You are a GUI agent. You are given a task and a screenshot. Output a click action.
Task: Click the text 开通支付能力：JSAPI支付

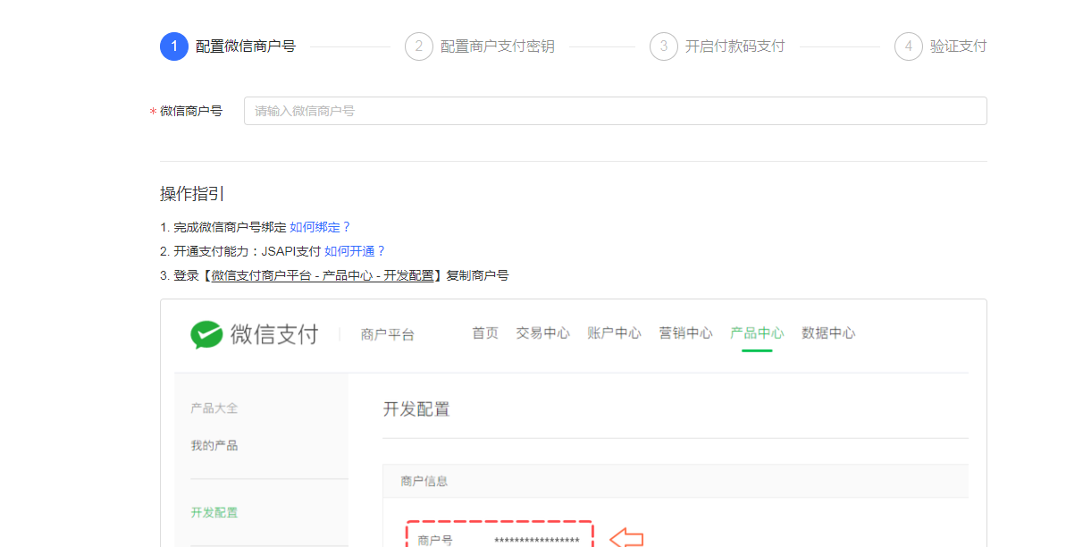tap(247, 251)
